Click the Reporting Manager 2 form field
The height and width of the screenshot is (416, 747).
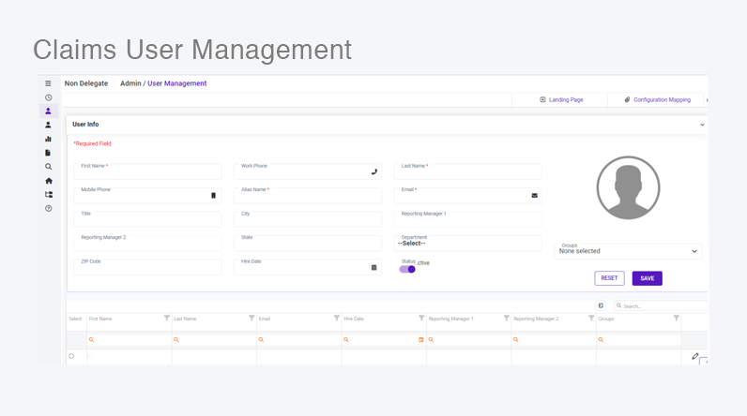(x=147, y=243)
